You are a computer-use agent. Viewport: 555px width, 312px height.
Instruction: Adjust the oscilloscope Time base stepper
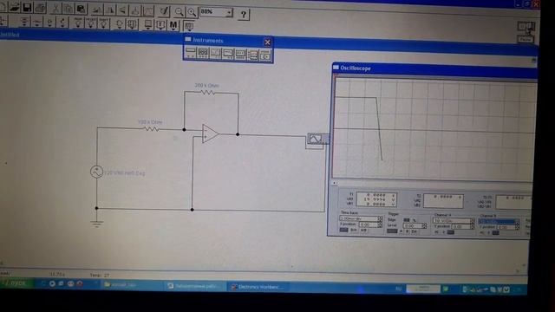[x=380, y=218]
